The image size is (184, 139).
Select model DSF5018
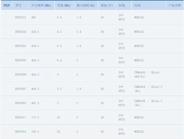(x=21, y=132)
